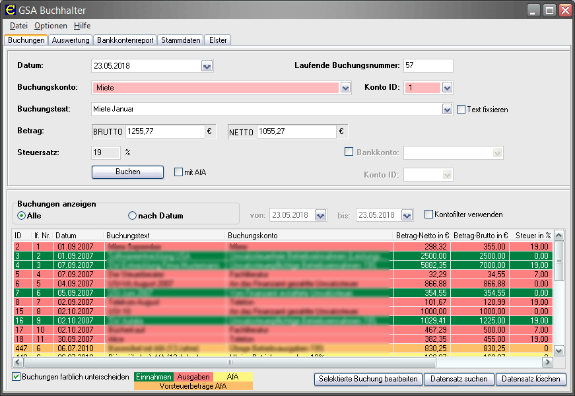Switch to the Auswertung tab
Viewport: 575px width, 396px height.
pyautogui.click(x=70, y=40)
